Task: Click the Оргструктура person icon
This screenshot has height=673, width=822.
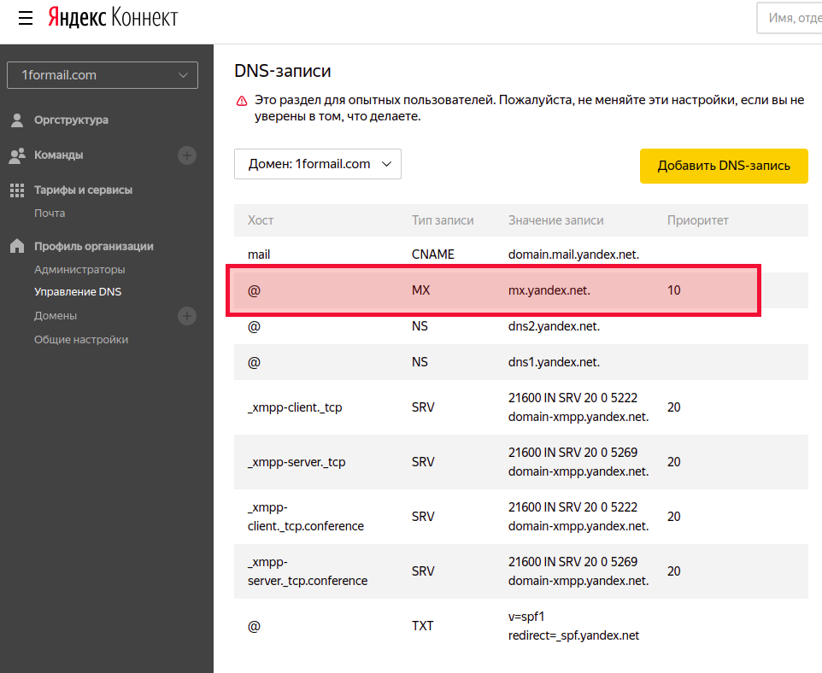Action: coord(16,120)
